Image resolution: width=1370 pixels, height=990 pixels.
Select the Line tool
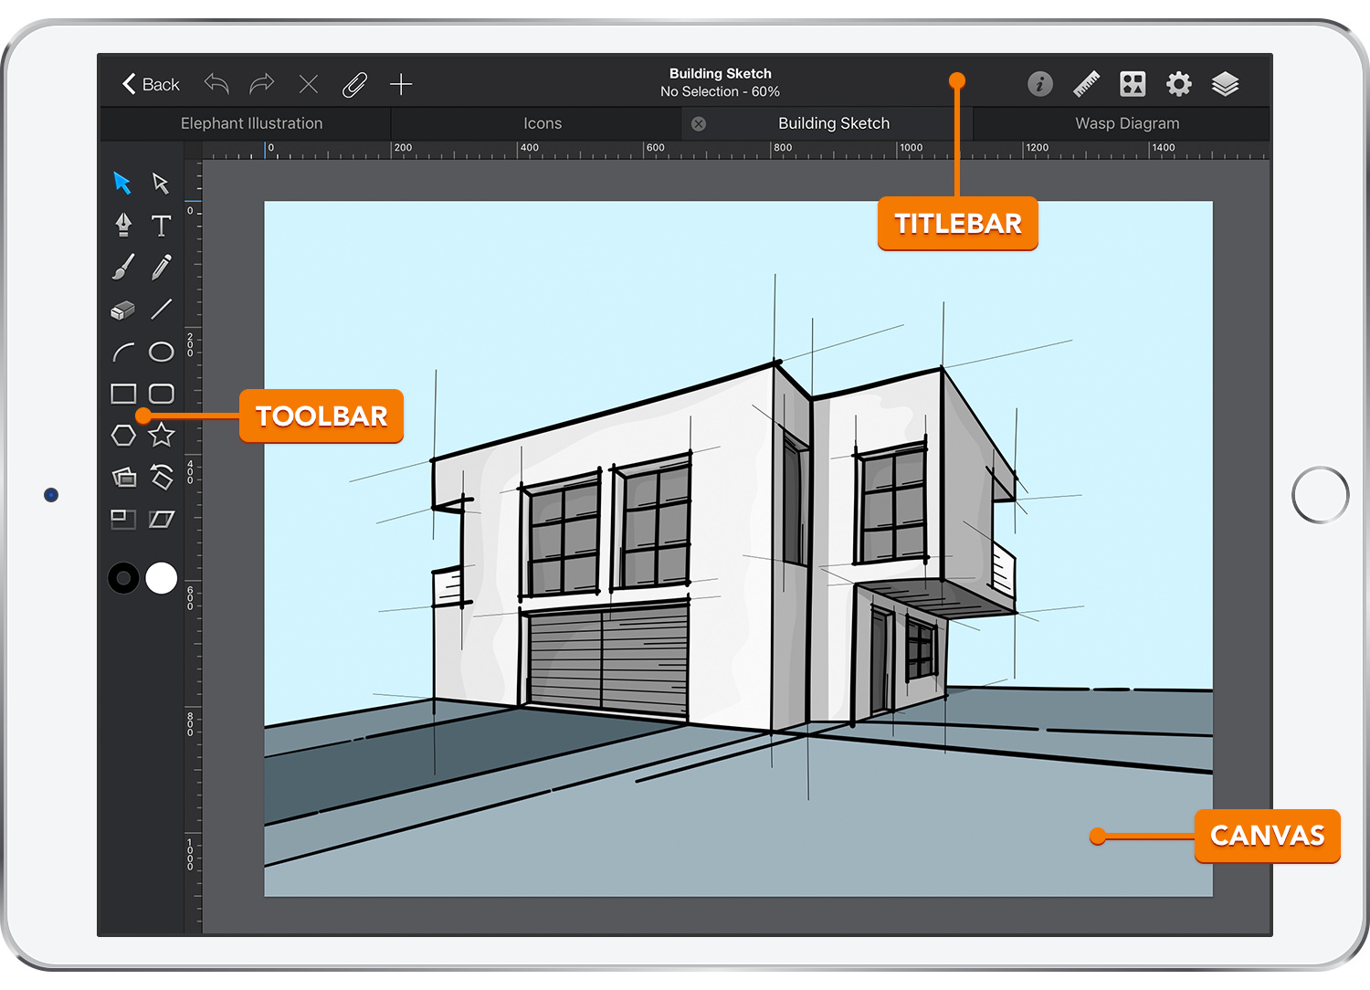coord(162,310)
